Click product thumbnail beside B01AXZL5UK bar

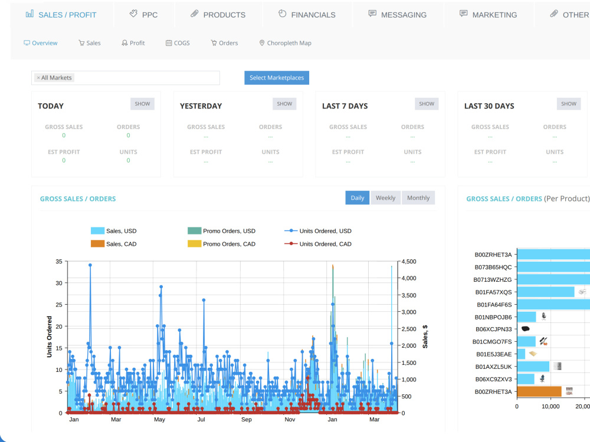[x=558, y=366]
